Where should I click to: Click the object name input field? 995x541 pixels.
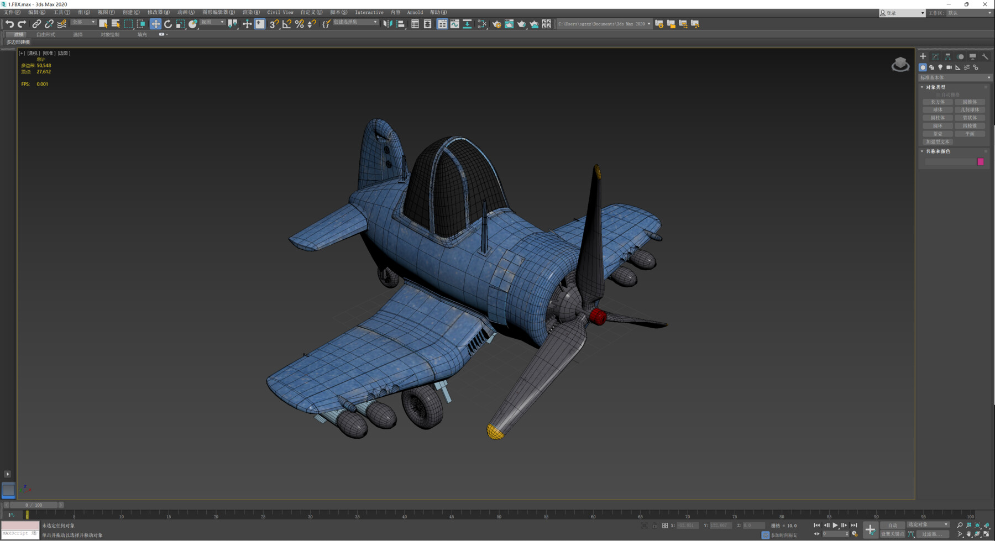click(x=950, y=161)
